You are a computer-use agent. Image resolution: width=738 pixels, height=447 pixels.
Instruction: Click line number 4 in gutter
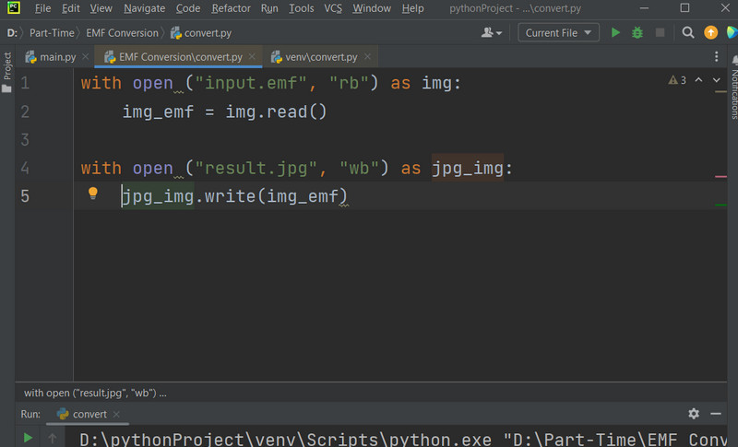(x=25, y=168)
